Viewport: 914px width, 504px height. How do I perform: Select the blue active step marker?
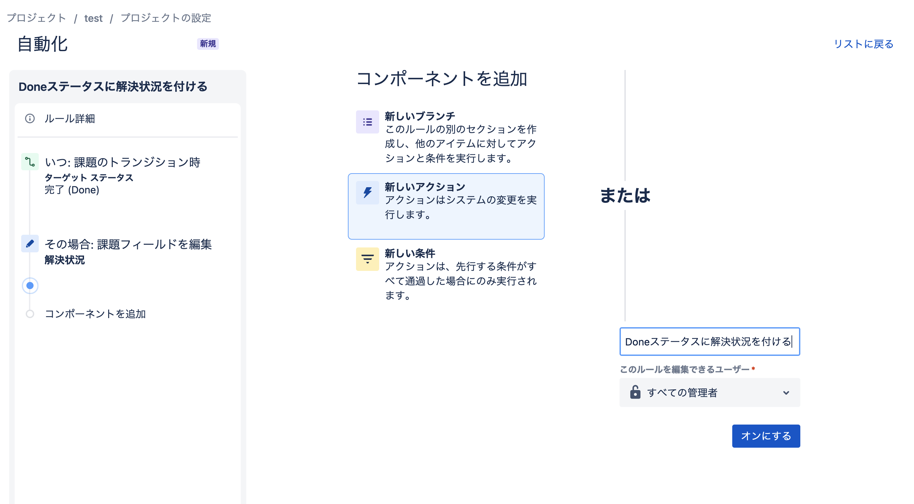(30, 286)
